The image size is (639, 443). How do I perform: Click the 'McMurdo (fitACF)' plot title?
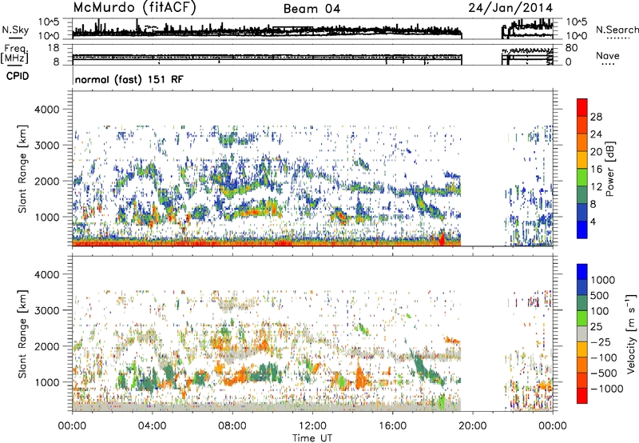134,8
